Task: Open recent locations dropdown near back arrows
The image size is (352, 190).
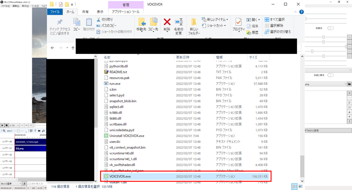Action: (67, 48)
